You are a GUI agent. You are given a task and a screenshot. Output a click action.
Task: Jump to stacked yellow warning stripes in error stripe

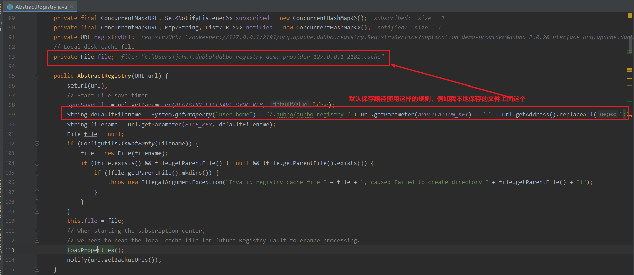pyautogui.click(x=629, y=70)
